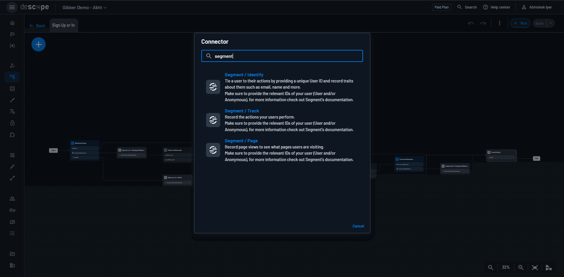Click the Segment logo beside Page
Screen dimensions: 564x277
pyautogui.click(x=213, y=150)
